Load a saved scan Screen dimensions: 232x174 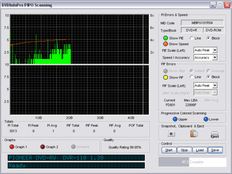(200, 150)
